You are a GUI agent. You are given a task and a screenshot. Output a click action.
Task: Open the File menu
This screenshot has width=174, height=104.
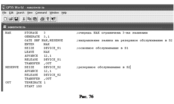pos(4,13)
